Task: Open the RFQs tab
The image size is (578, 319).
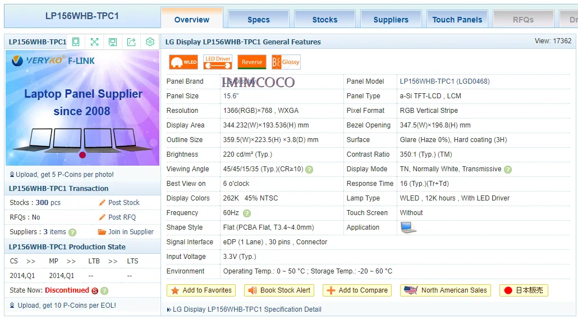Action: click(x=523, y=19)
